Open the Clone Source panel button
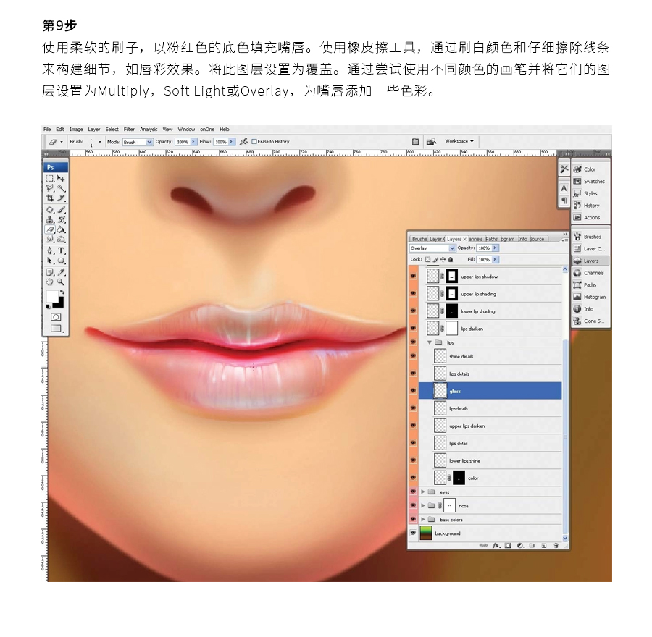Image resolution: width=652 pixels, height=637 pixels. [x=590, y=321]
